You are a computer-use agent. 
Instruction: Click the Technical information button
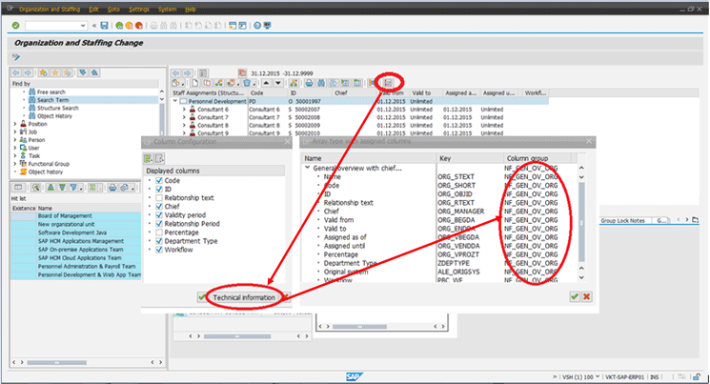[245, 297]
